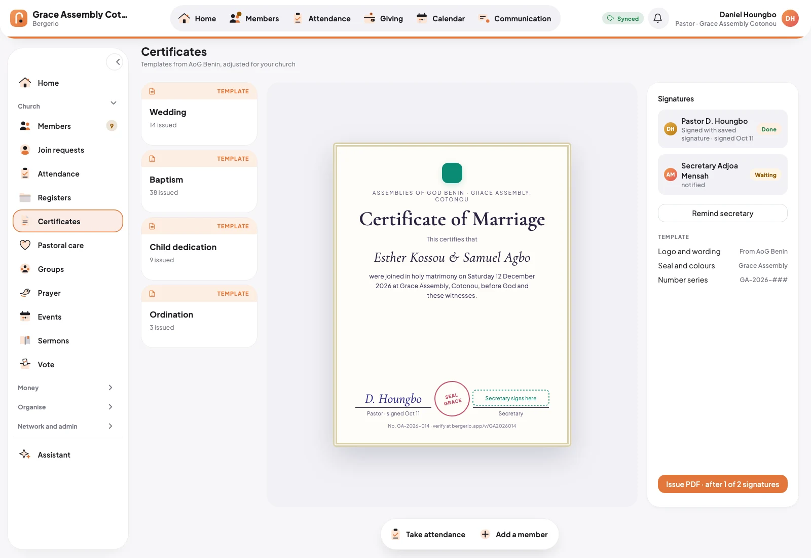Image resolution: width=811 pixels, height=558 pixels.
Task: Open Members in top navigation
Action: click(254, 18)
